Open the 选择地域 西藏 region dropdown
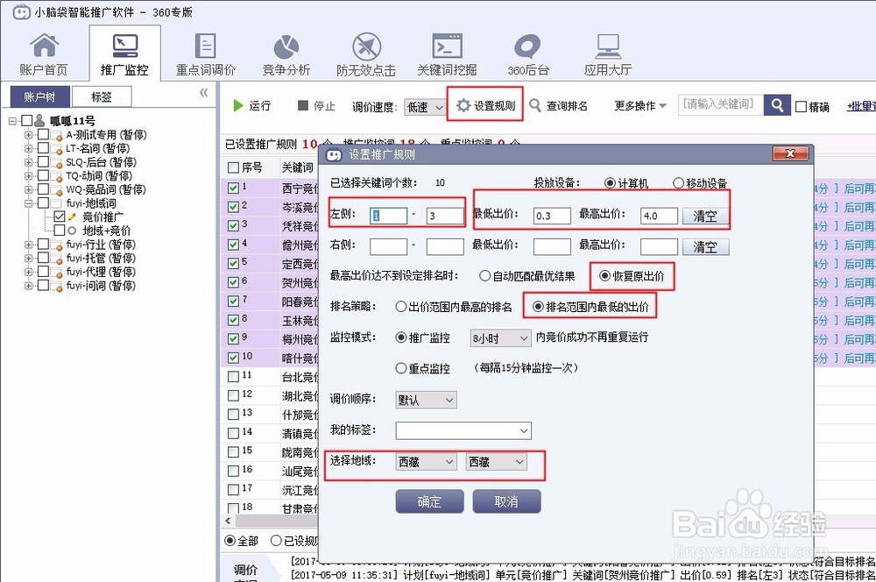 tap(424, 461)
